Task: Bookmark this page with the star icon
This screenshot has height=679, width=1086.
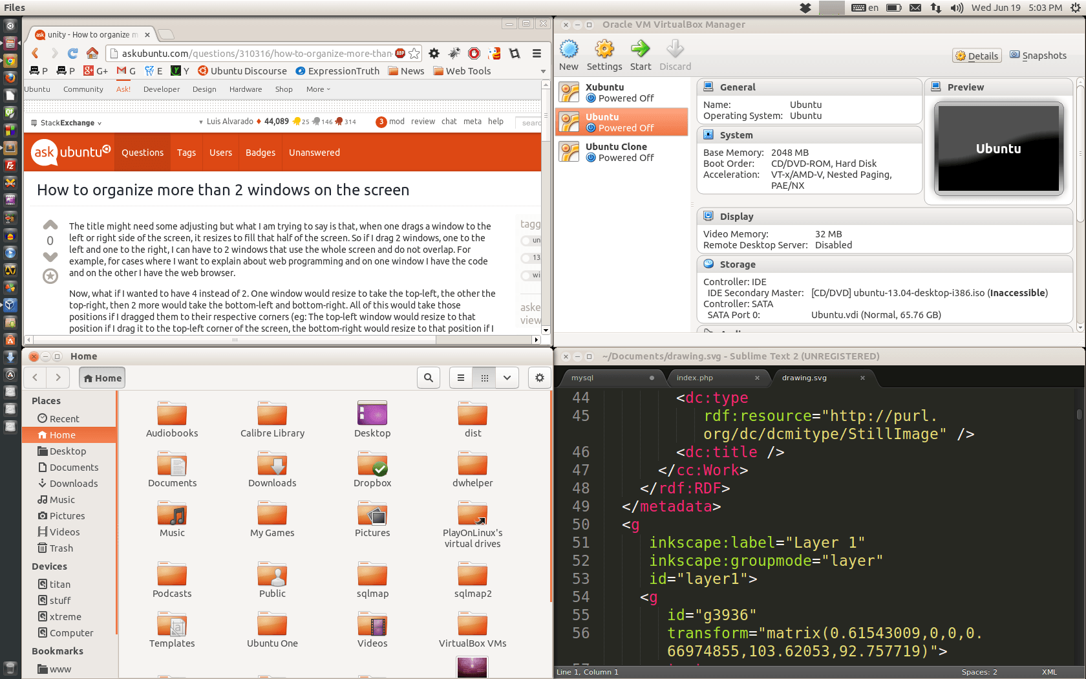Action: (x=414, y=53)
